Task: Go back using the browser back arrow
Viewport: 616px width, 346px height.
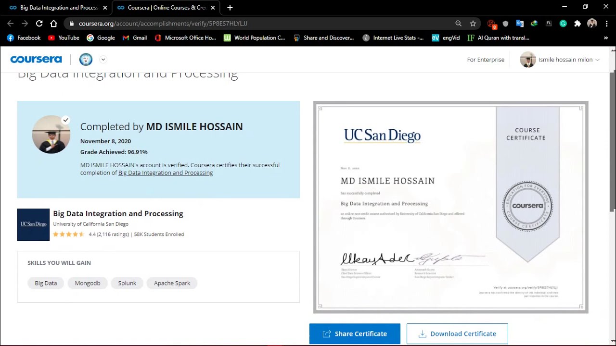Action: click(11, 23)
